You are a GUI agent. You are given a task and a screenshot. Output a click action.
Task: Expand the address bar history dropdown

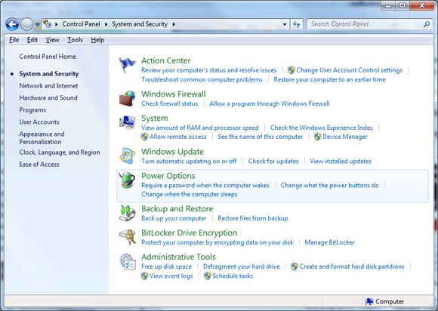pos(285,25)
